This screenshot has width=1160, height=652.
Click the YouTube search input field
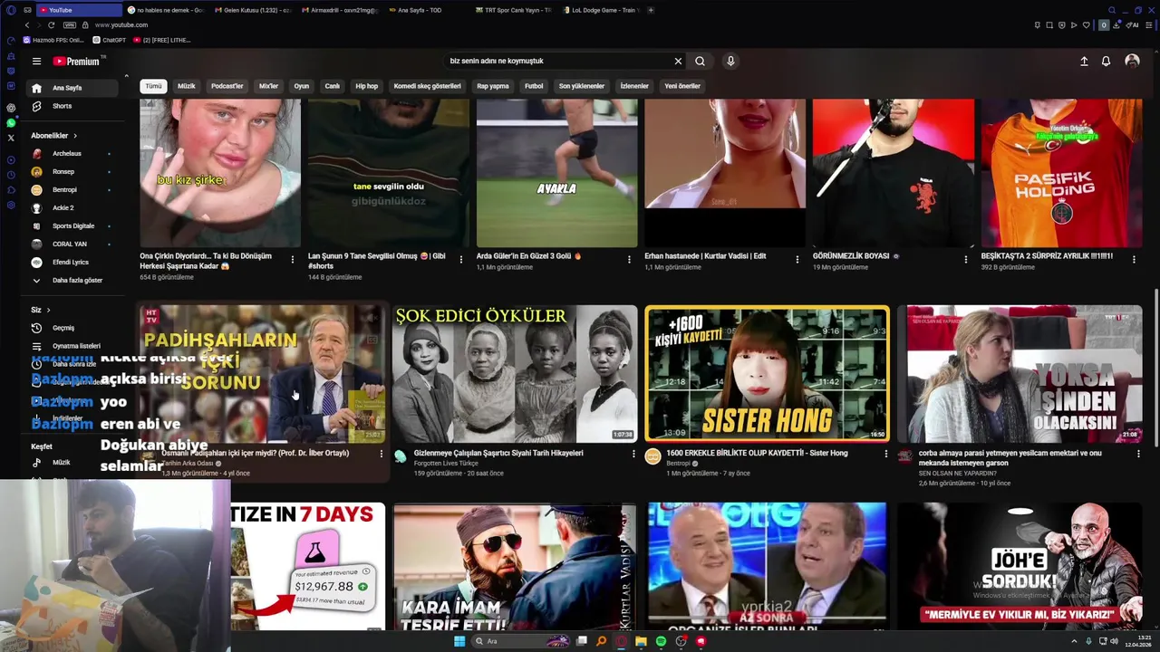(557, 62)
